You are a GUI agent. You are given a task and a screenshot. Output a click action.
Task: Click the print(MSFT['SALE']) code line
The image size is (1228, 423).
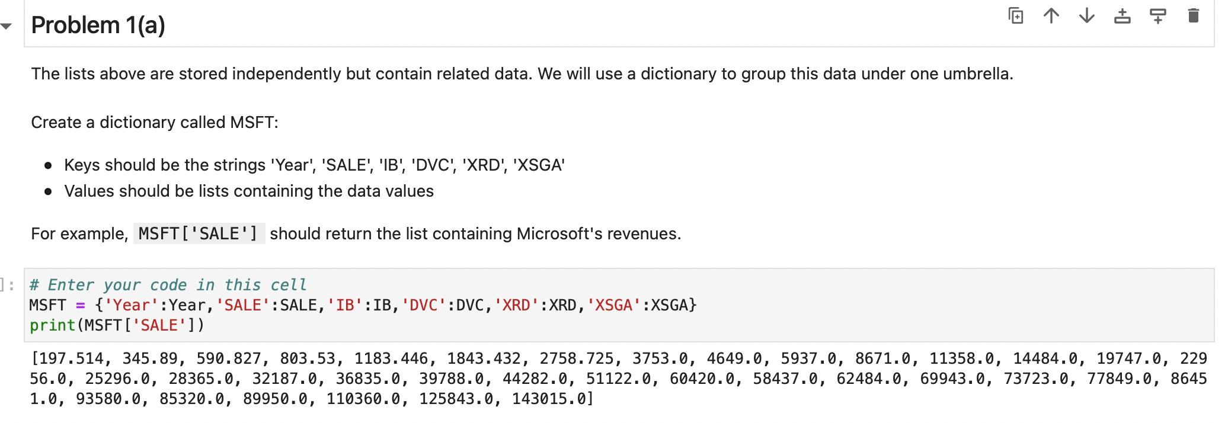[117, 325]
